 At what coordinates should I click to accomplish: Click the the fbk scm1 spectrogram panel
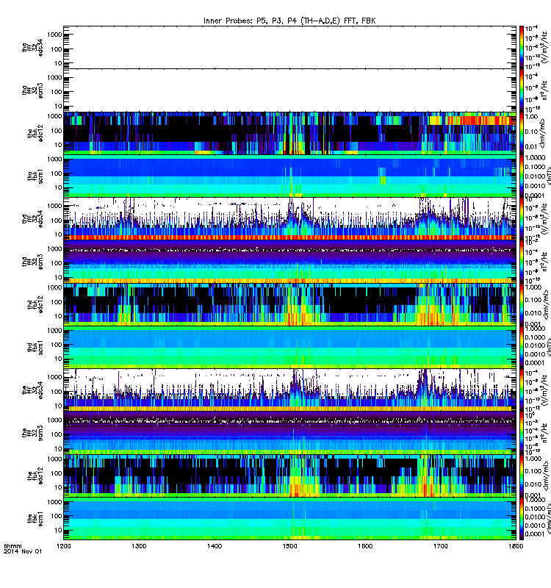click(289, 518)
